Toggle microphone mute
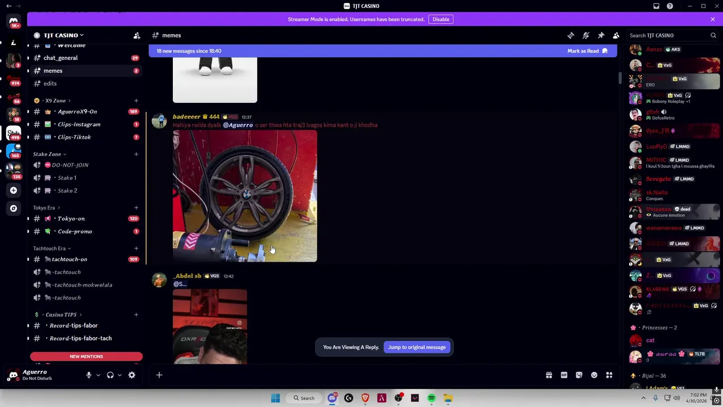The image size is (723, 407). (x=89, y=375)
